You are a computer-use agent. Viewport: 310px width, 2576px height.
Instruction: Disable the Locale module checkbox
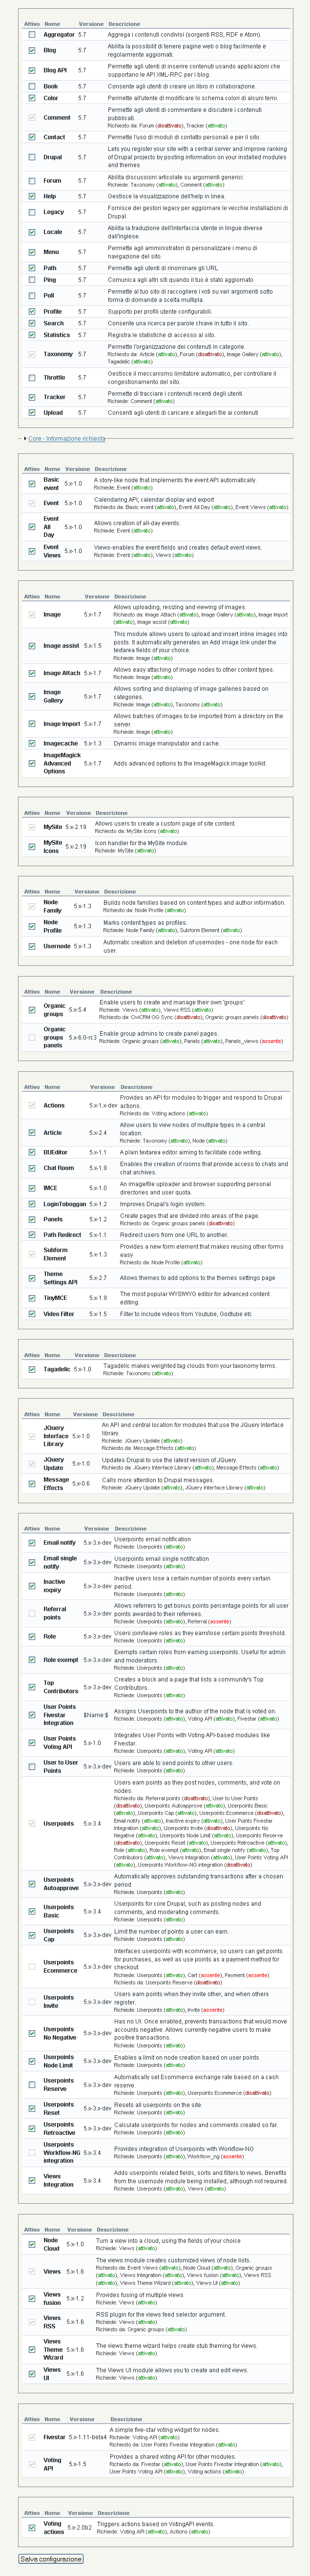[x=31, y=232]
